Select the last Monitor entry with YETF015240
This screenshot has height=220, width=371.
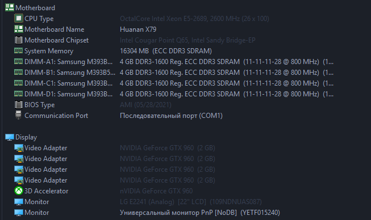147,213
